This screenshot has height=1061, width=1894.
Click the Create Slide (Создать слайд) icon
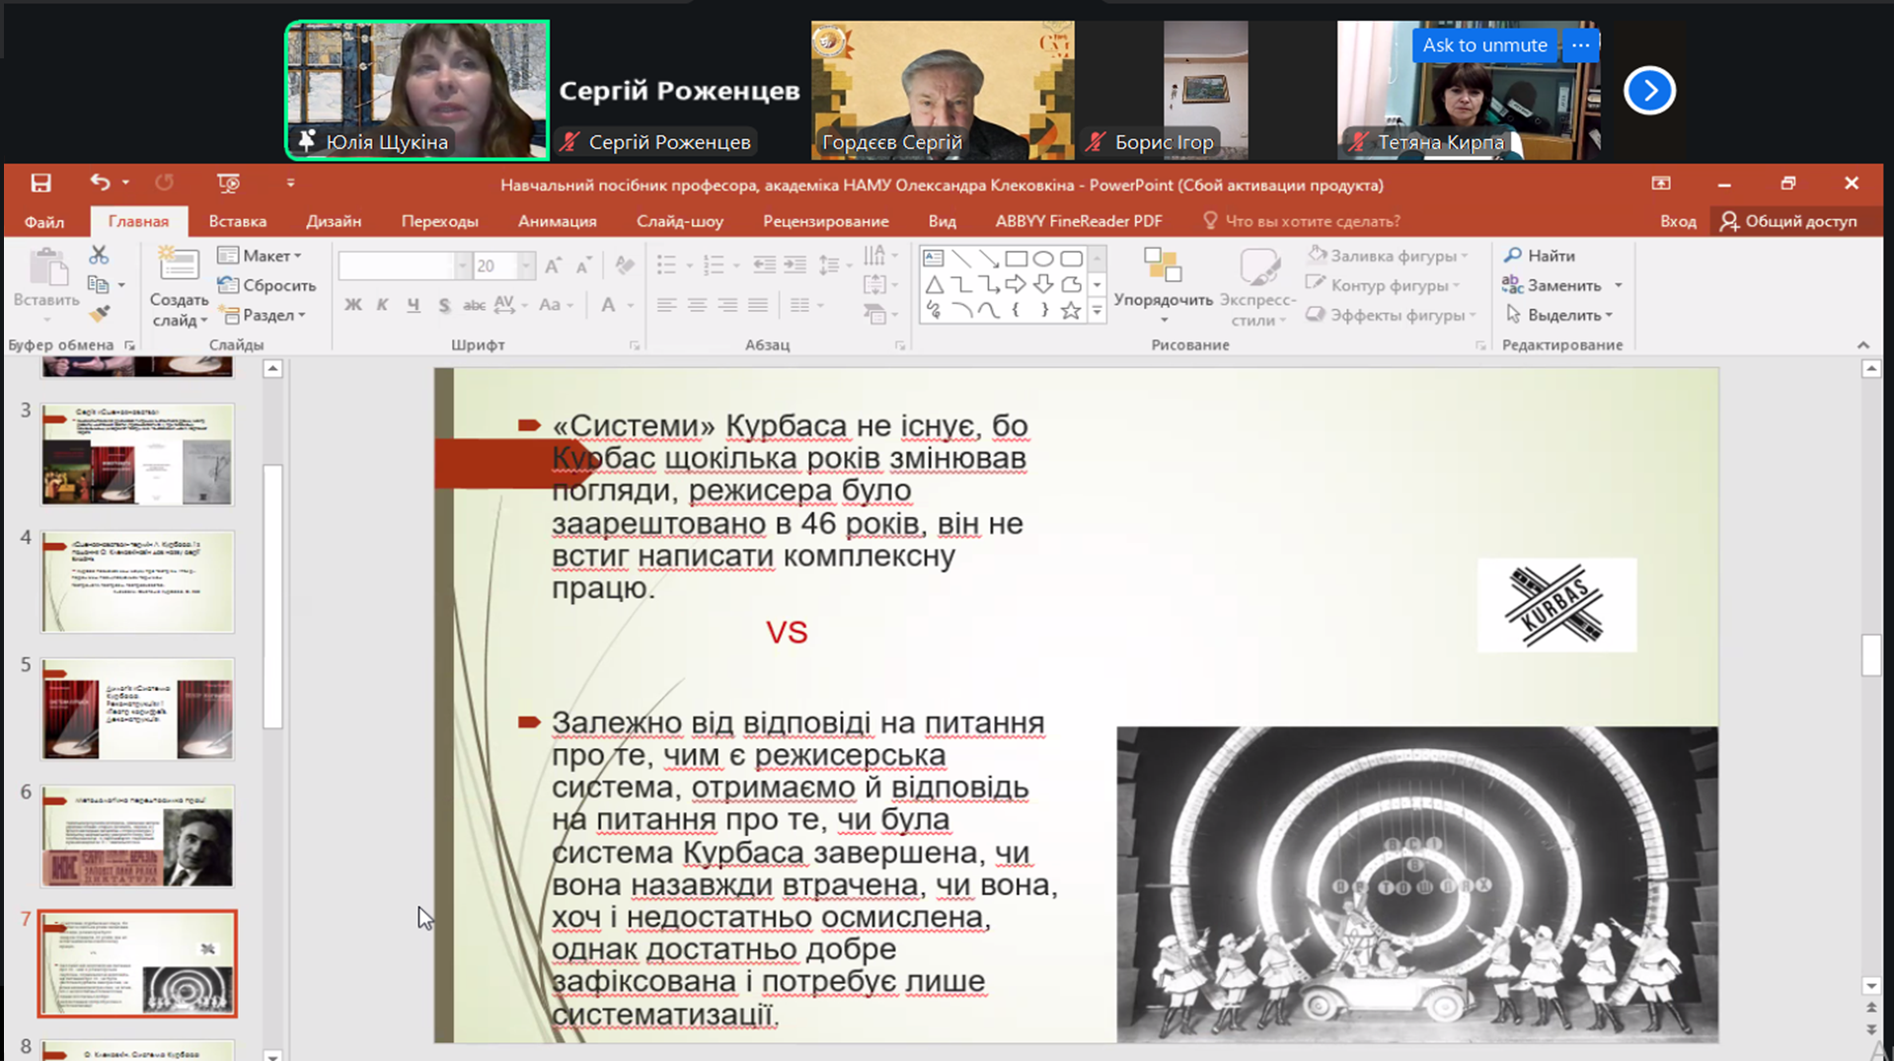click(x=179, y=266)
